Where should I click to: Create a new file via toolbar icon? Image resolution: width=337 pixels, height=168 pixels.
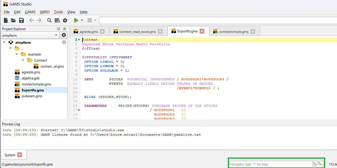6,20
